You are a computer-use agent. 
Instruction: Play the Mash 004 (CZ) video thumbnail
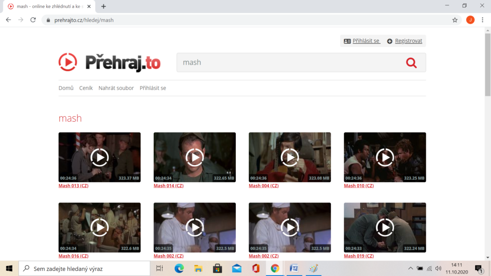(290, 157)
